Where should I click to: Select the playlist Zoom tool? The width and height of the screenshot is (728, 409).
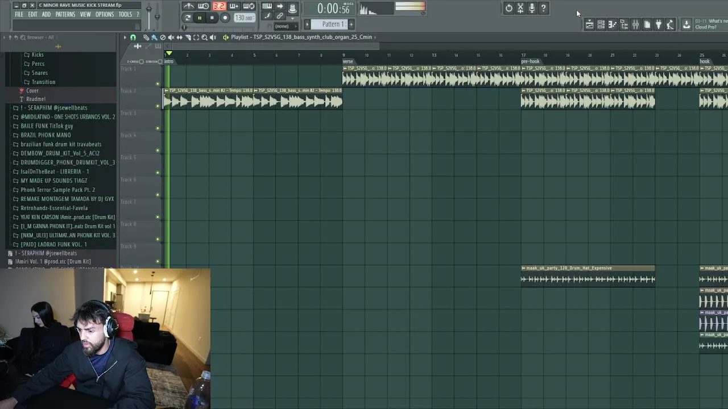coord(204,37)
